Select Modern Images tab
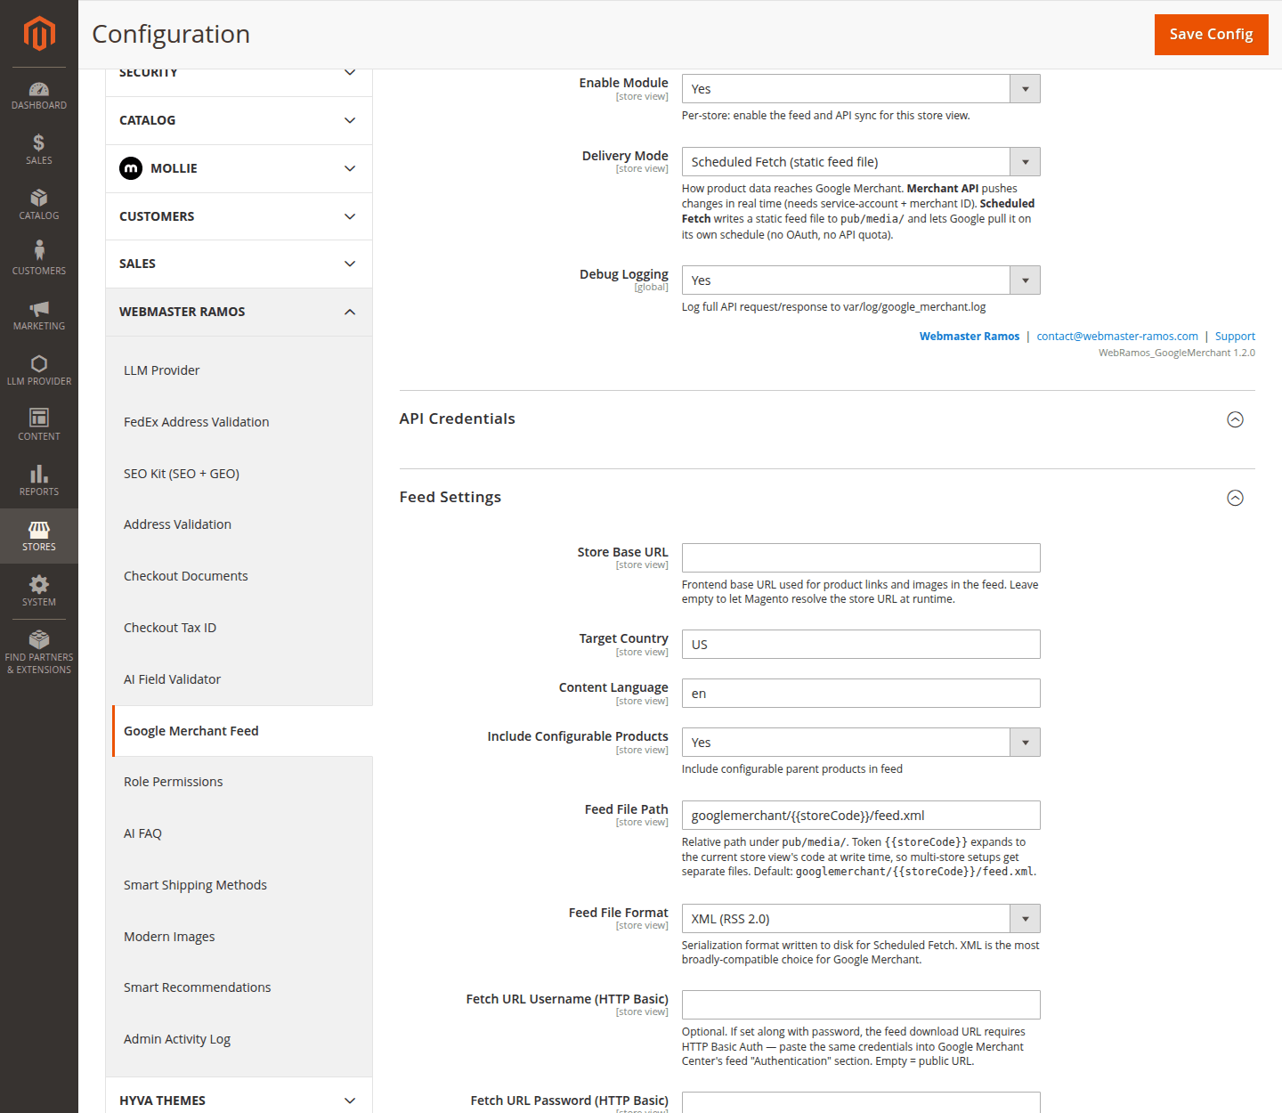Viewport: 1282px width, 1113px height. tap(239, 937)
